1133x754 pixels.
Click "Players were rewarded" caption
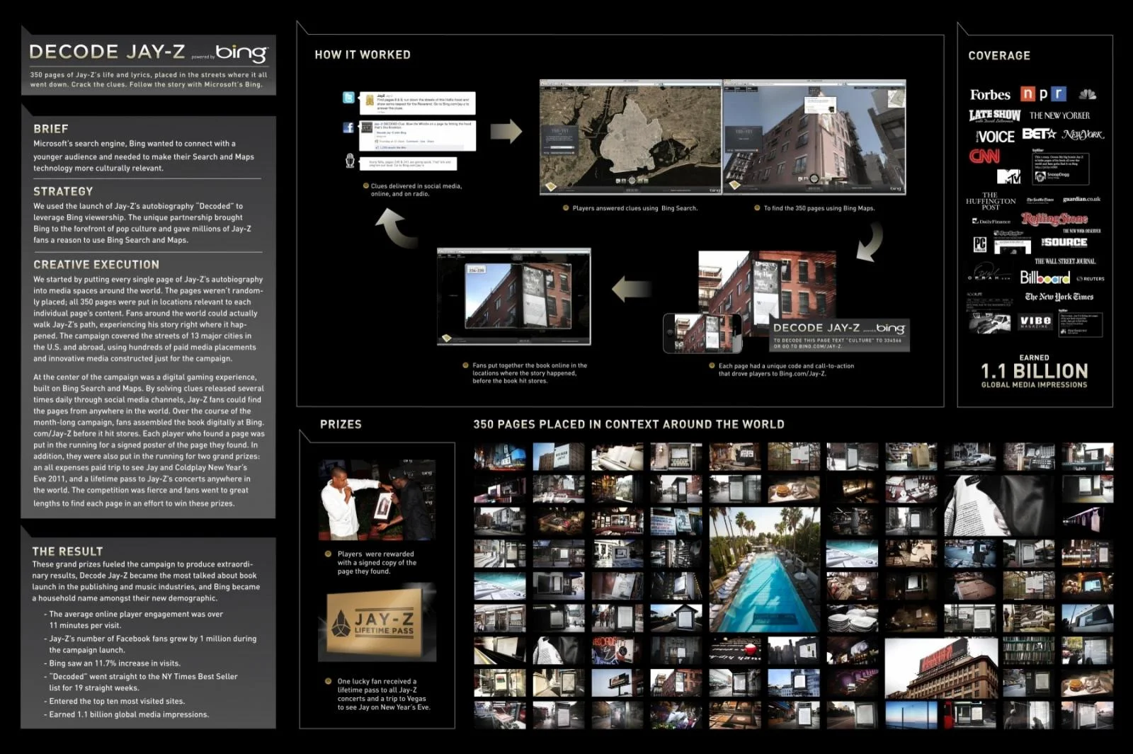click(x=377, y=563)
